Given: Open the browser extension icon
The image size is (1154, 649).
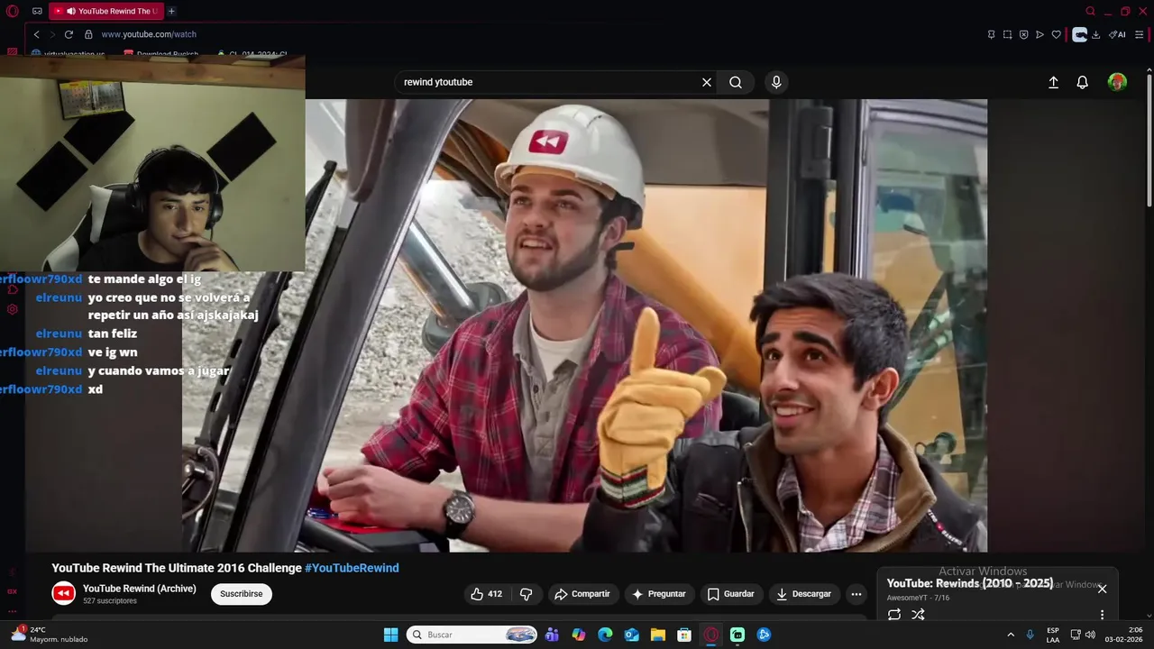Looking at the screenshot, I should point(1079,34).
